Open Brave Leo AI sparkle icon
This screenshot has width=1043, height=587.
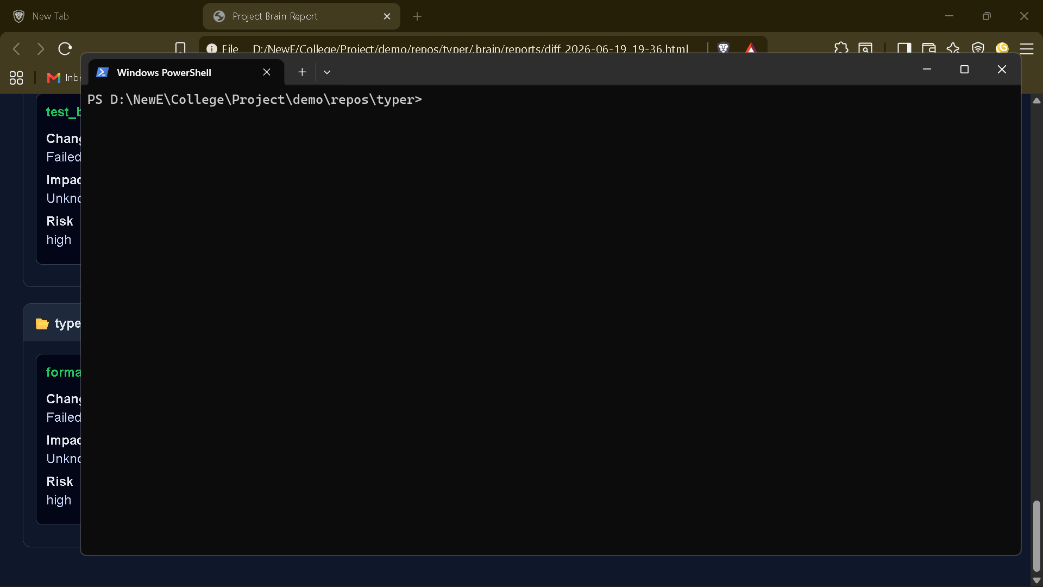[953, 48]
